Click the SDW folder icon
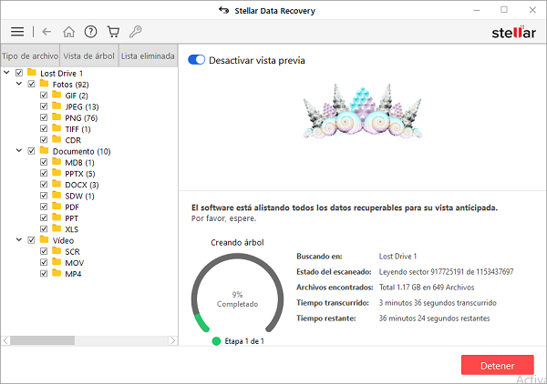Viewport: 547px width, 384px height. tap(57, 195)
